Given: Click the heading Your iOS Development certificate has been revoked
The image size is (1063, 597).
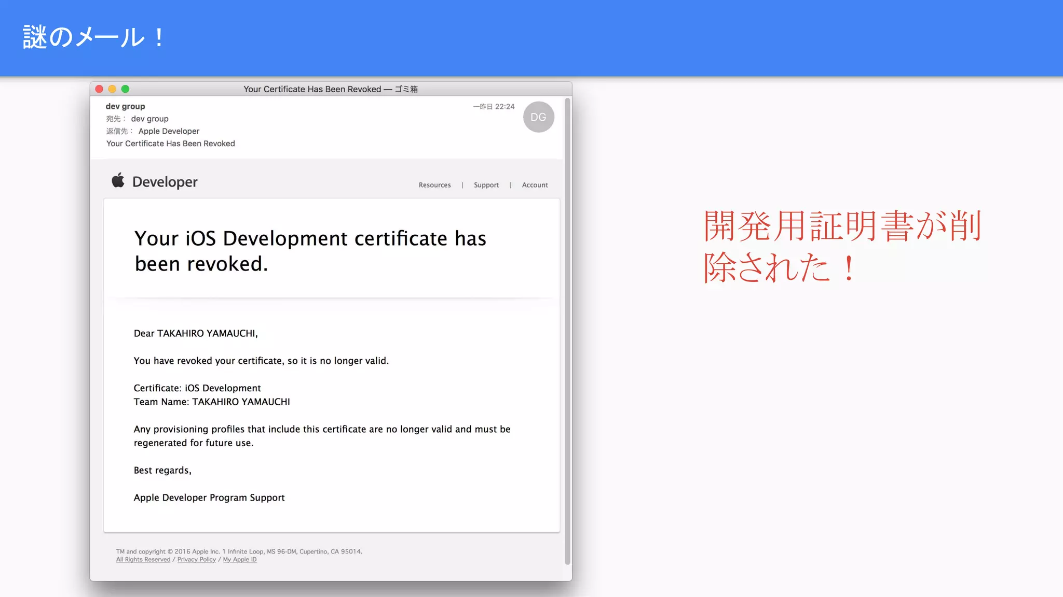Looking at the screenshot, I should coord(310,251).
